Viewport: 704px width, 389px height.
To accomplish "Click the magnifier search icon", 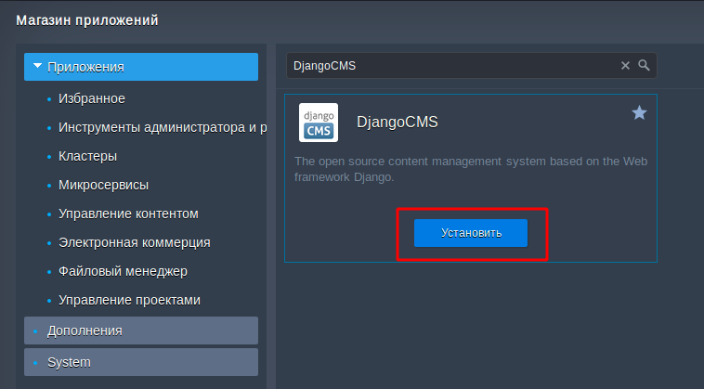I will 644,66.
